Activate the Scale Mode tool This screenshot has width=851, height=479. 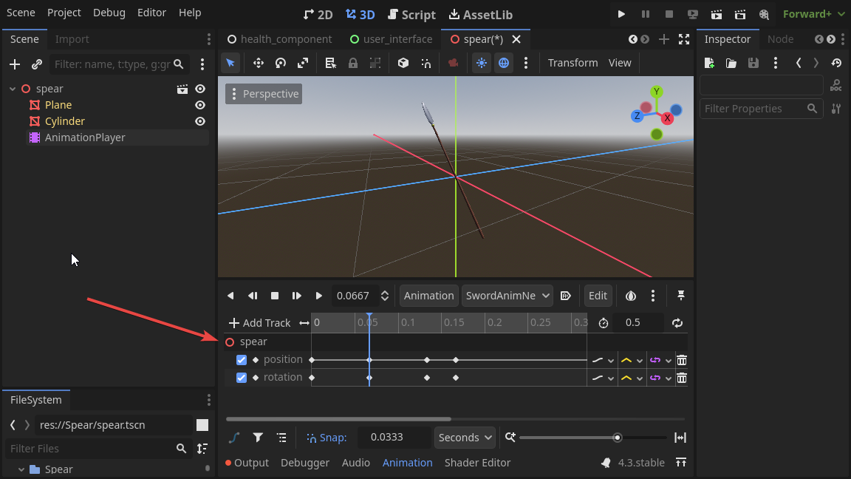303,63
